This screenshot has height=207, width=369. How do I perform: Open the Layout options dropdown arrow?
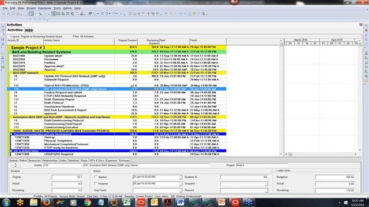point(10,37)
